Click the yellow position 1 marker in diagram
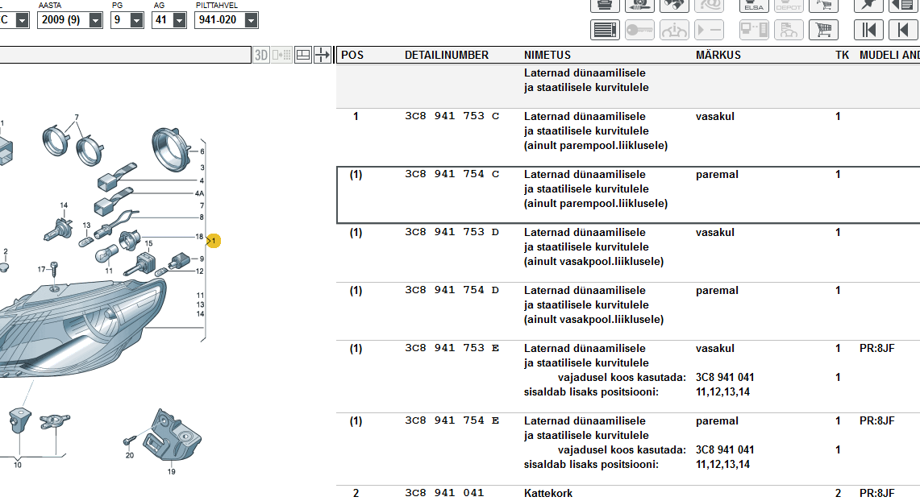The height and width of the screenshot is (501, 920). (x=213, y=241)
